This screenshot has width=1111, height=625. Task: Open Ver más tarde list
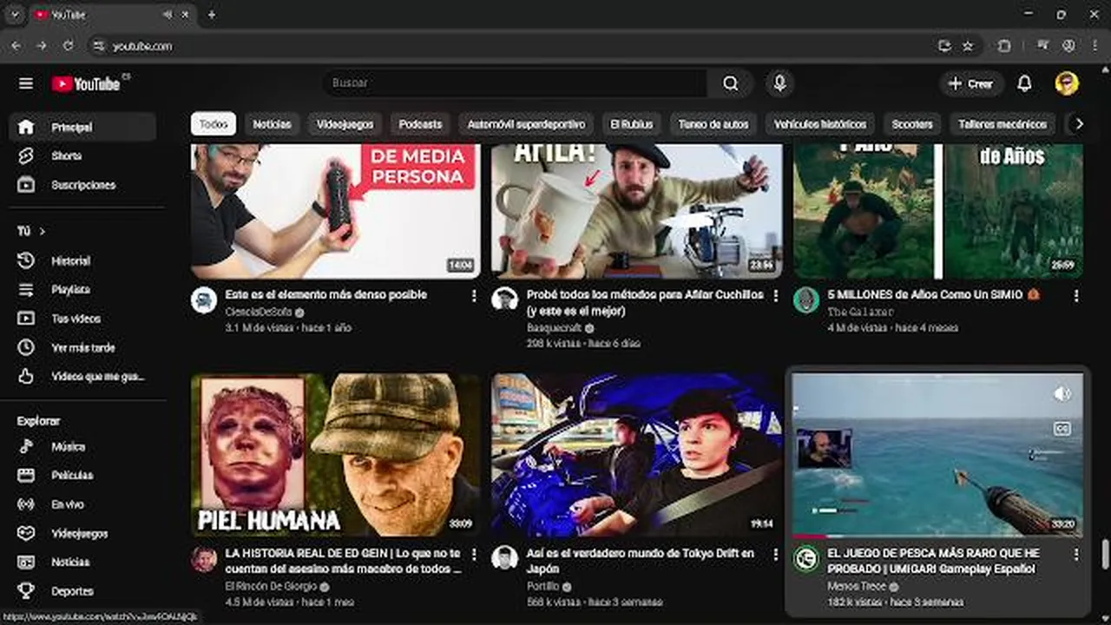pyautogui.click(x=82, y=347)
